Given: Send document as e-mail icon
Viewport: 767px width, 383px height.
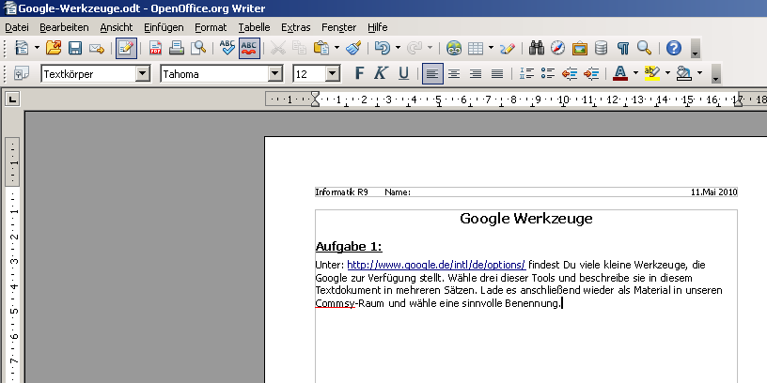Looking at the screenshot, I should [97, 48].
